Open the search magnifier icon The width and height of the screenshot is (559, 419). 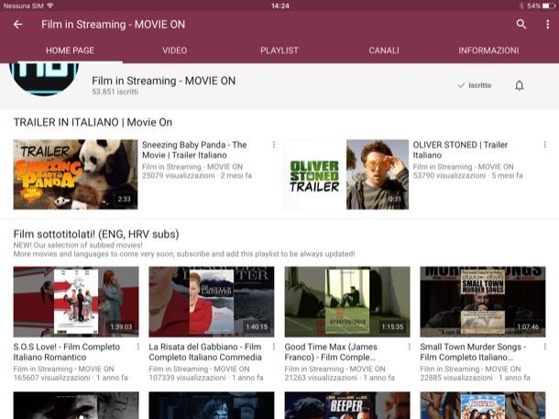pos(521,24)
